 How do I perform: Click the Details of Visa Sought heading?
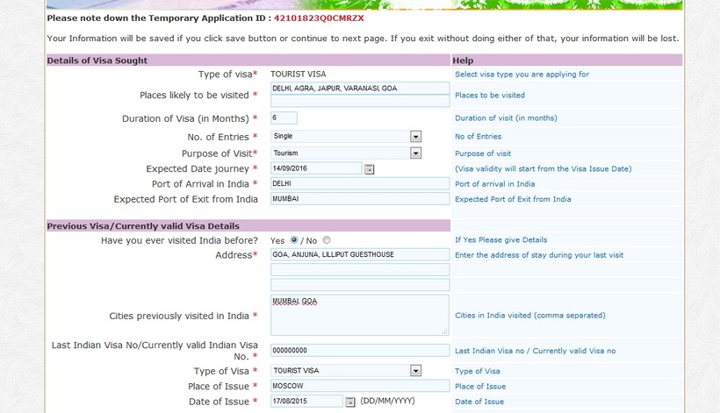click(x=97, y=61)
